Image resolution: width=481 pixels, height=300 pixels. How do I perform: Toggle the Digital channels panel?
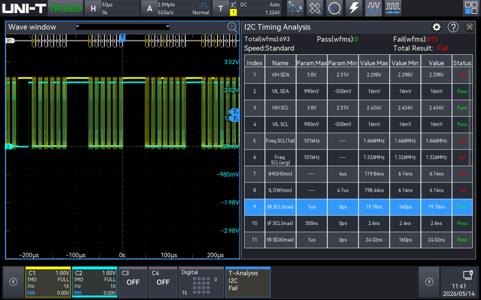[x=201, y=282]
